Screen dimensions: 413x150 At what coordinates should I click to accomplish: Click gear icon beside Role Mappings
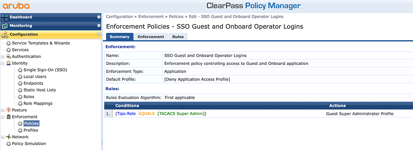pyautogui.click(x=20, y=103)
